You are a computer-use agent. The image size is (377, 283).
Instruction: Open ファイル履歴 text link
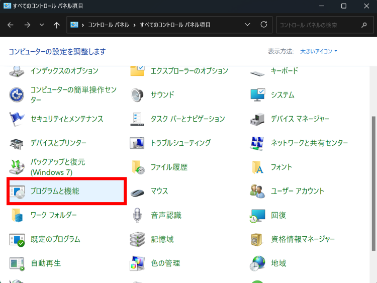click(169, 167)
